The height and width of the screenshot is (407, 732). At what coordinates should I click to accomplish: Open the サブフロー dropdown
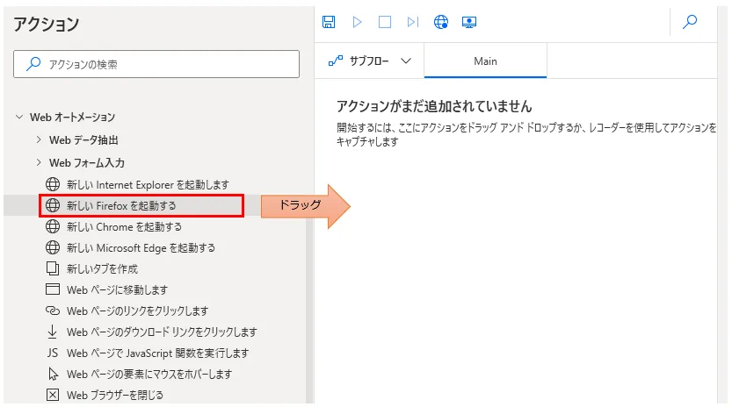point(370,61)
